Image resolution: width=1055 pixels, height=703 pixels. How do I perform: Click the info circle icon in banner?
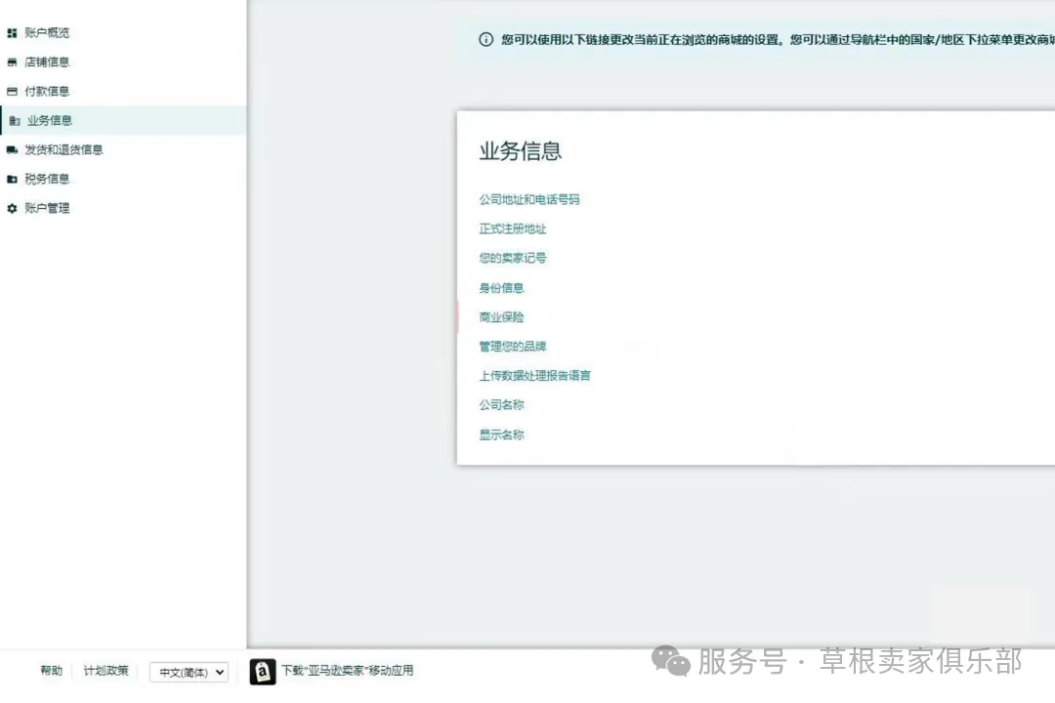tap(485, 40)
